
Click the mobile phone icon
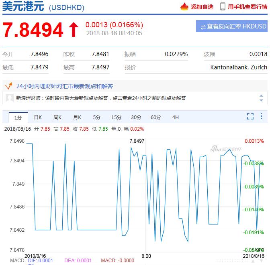223,6
